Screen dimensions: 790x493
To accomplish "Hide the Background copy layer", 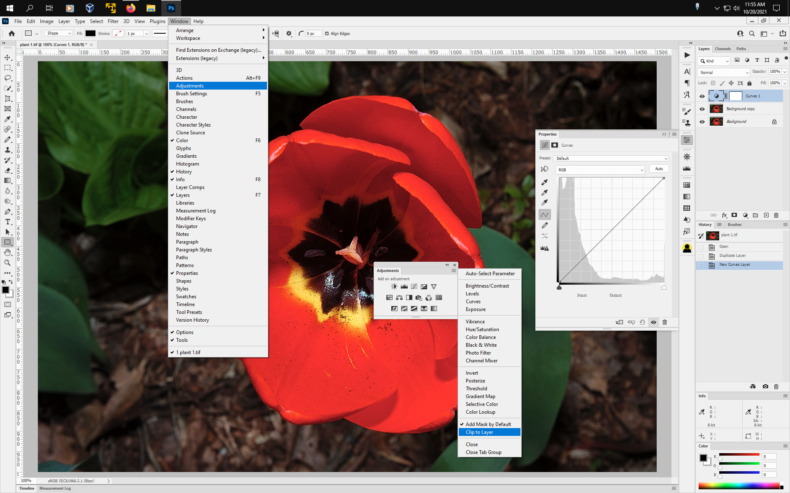I will pyautogui.click(x=702, y=108).
